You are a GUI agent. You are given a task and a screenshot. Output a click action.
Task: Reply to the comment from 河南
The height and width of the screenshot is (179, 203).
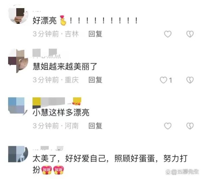tap(95, 126)
